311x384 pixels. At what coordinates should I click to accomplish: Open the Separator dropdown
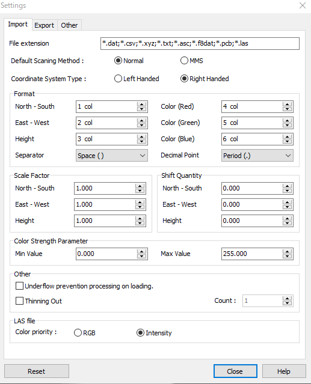(112, 156)
